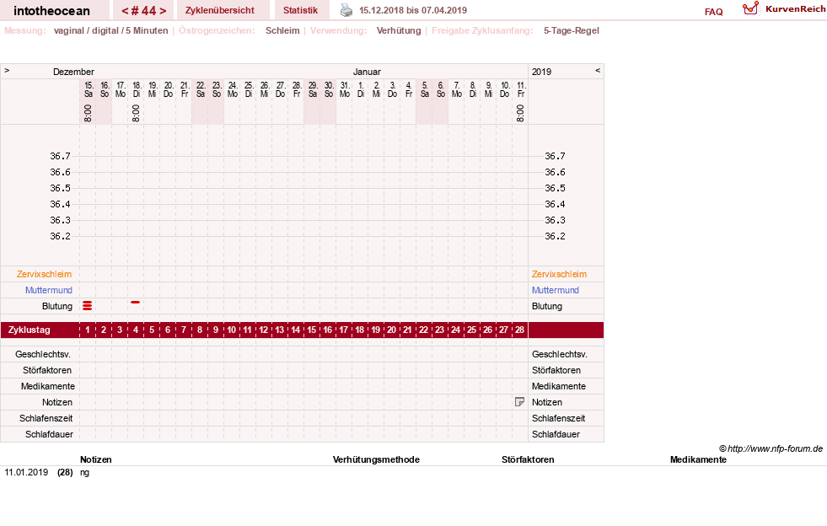Open the nfp-forum.de link
827x526 pixels.
[x=775, y=448]
